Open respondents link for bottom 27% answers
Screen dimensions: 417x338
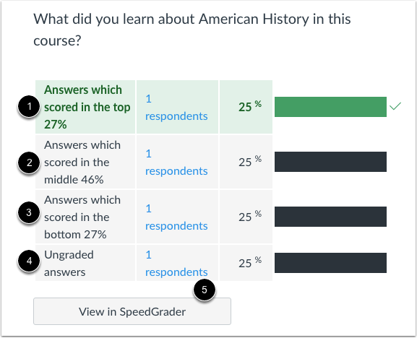pyautogui.click(x=176, y=217)
